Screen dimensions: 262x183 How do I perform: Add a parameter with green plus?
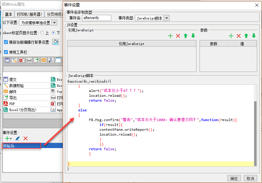tap(231, 36)
